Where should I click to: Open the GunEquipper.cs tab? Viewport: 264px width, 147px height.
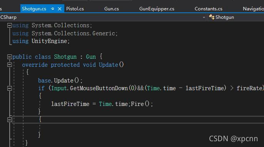157,9
